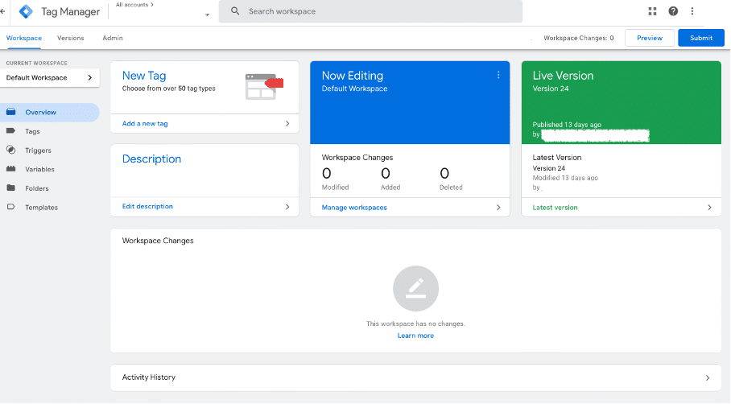Screen dimensions: 731x404
Task: Click into the Search workspace field
Action: click(x=370, y=11)
